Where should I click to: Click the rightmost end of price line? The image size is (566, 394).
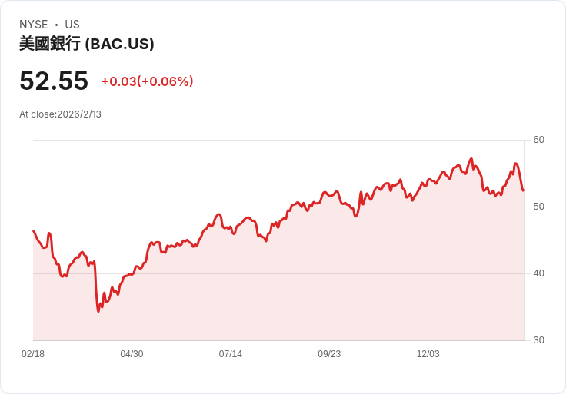(x=524, y=190)
